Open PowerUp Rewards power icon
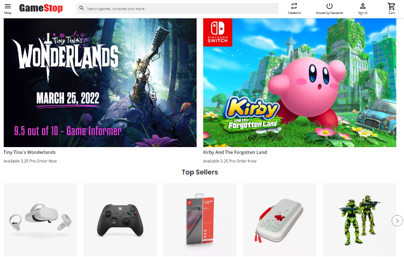 pyautogui.click(x=329, y=6)
